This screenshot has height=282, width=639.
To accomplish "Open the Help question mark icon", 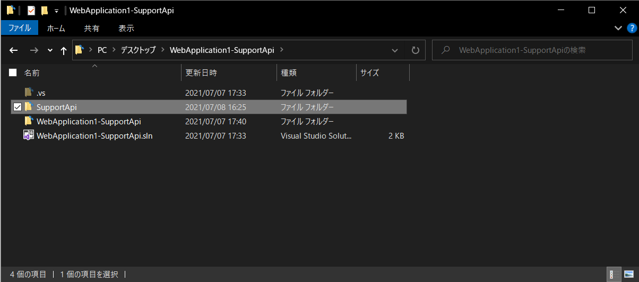I will click(632, 28).
